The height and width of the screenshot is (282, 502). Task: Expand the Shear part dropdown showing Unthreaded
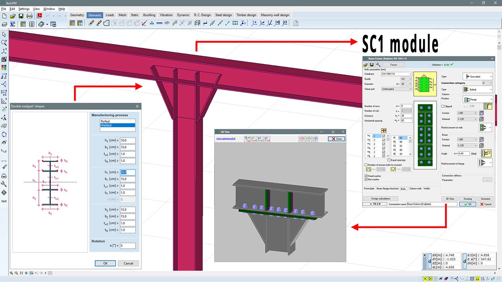tap(397, 89)
